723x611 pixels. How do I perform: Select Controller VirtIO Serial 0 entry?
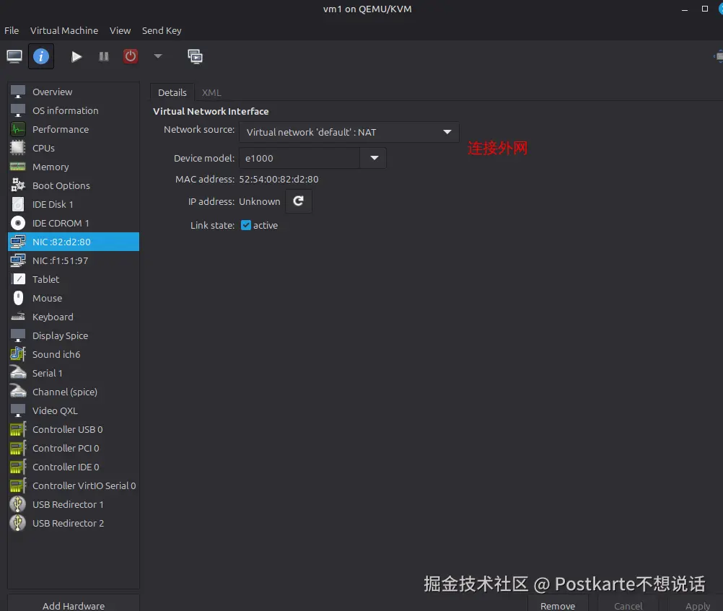[x=74, y=485]
